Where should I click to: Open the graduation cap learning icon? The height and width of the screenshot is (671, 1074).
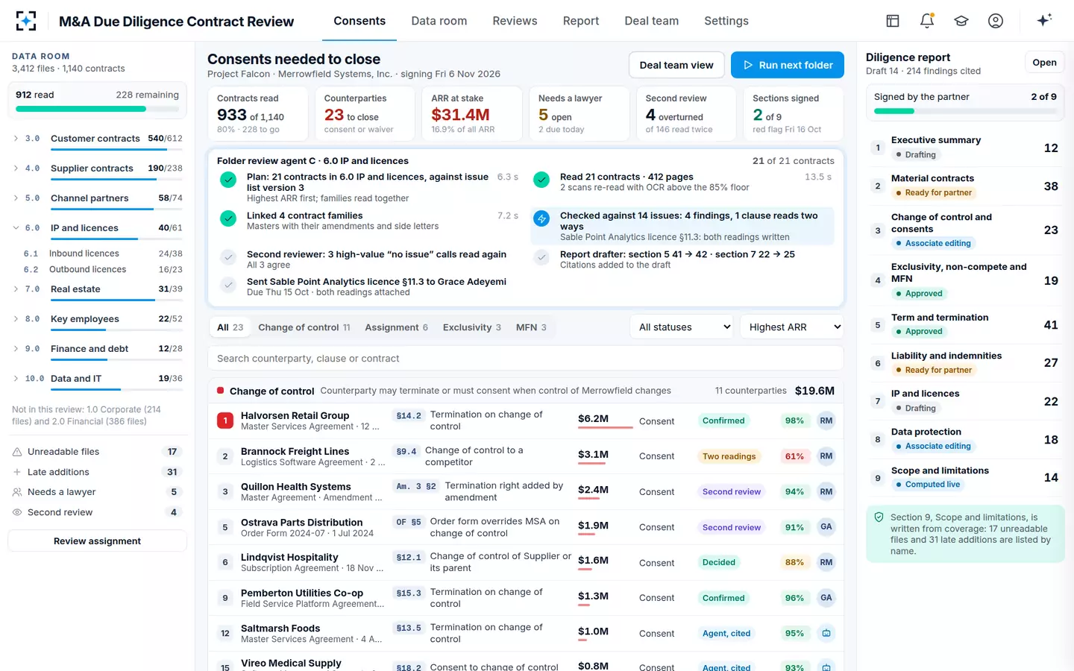point(961,21)
